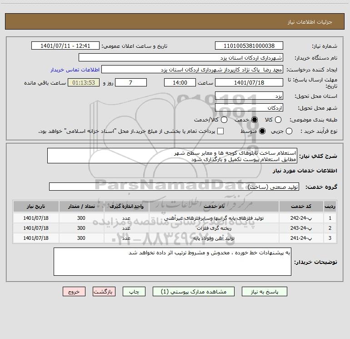Click service code پ-24-242
Viewport: 350px width, 339px height.
coord(301,218)
